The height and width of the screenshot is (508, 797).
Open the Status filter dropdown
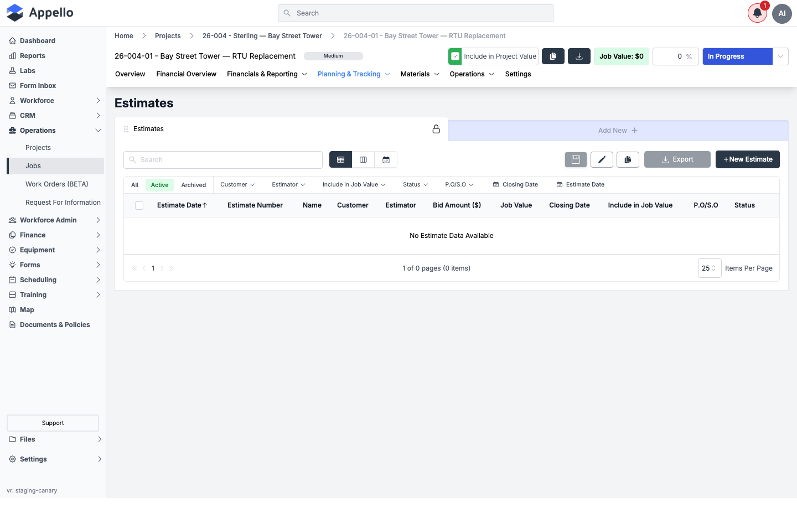[415, 185]
